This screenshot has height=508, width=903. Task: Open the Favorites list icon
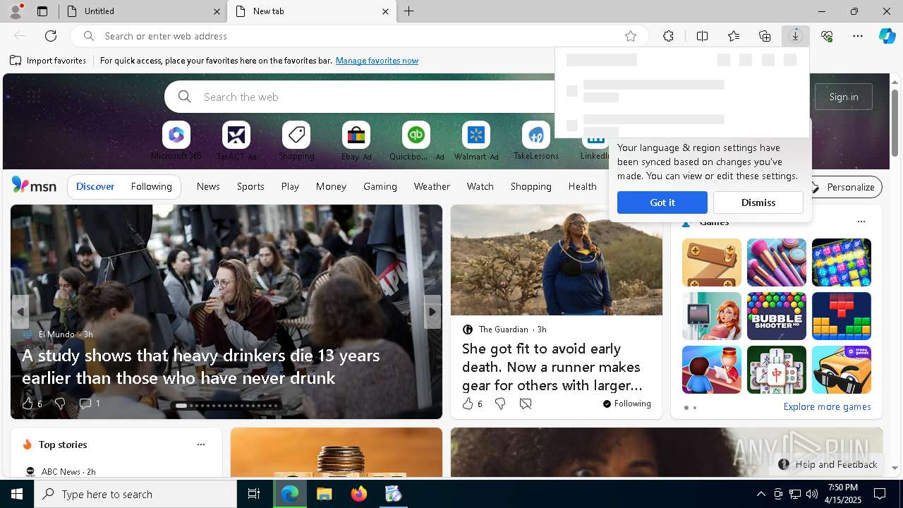click(734, 36)
